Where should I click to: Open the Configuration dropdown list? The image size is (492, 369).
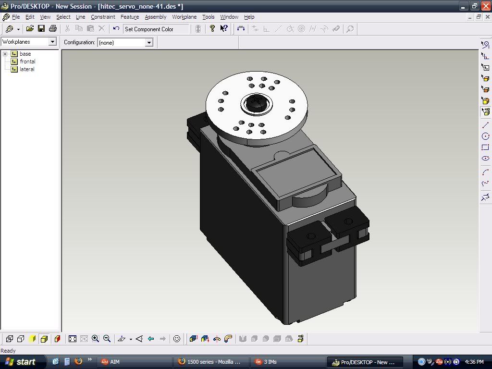click(x=149, y=42)
